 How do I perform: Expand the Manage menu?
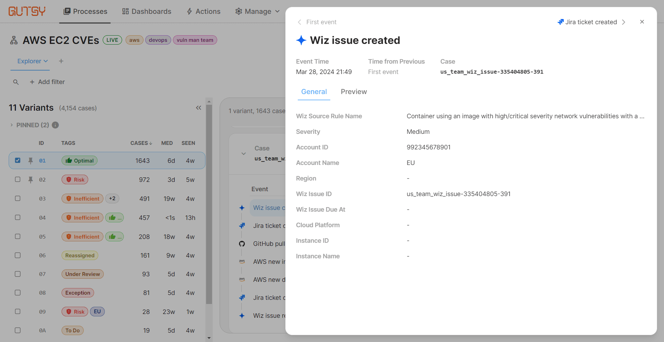257,11
